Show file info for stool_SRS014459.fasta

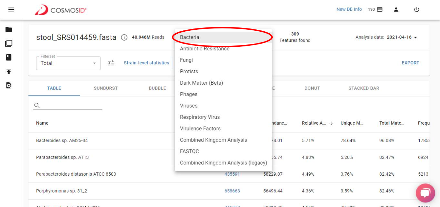coord(124,37)
